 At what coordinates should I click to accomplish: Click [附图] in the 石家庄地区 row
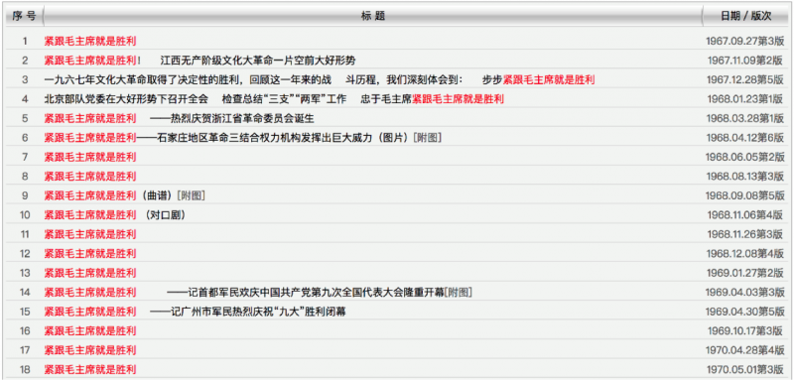pyautogui.click(x=428, y=138)
